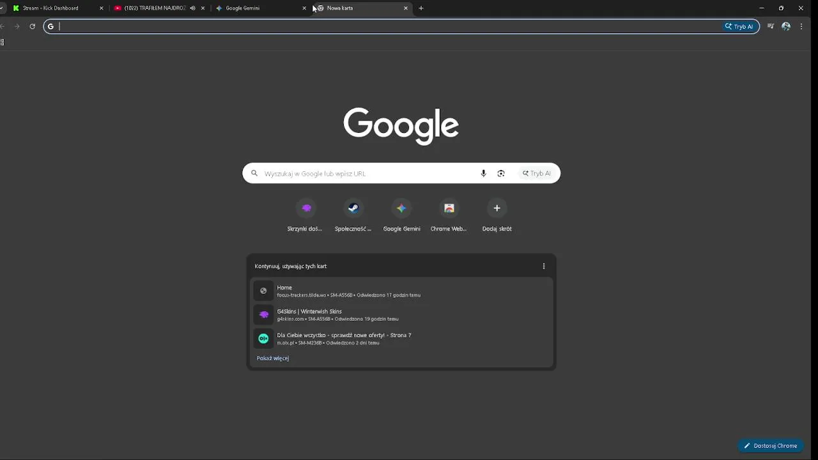Click Tryb AI in the search box
This screenshot has height=460, width=818.
537,173
